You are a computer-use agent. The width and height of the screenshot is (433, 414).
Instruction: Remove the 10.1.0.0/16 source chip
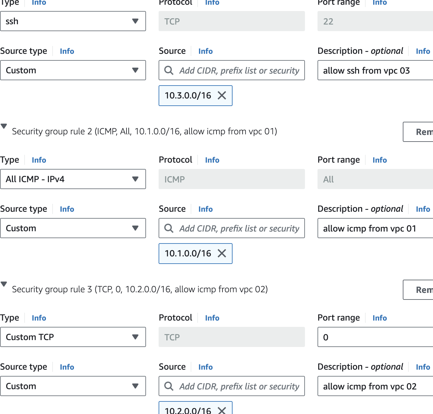pyautogui.click(x=222, y=253)
